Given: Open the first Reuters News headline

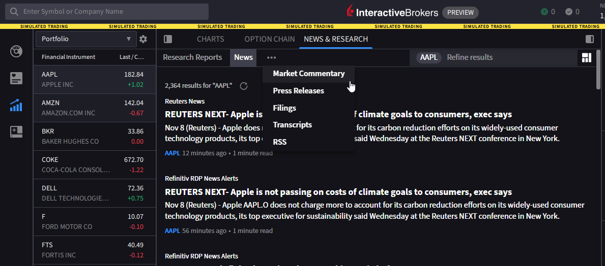Looking at the screenshot, I should (x=338, y=114).
